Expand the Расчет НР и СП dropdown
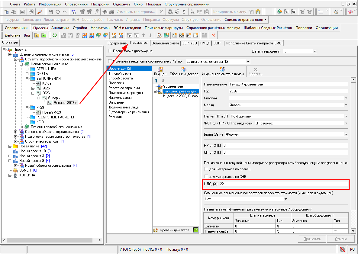 click(x=346, y=116)
